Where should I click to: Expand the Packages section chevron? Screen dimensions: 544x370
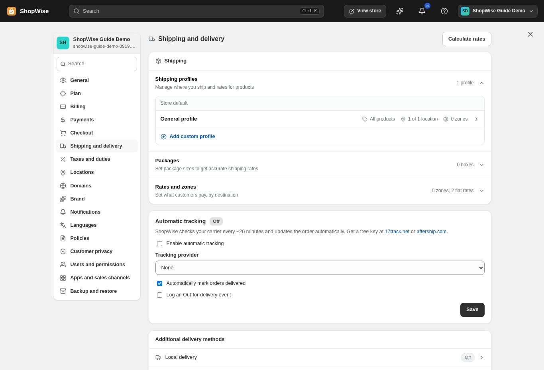point(481,165)
